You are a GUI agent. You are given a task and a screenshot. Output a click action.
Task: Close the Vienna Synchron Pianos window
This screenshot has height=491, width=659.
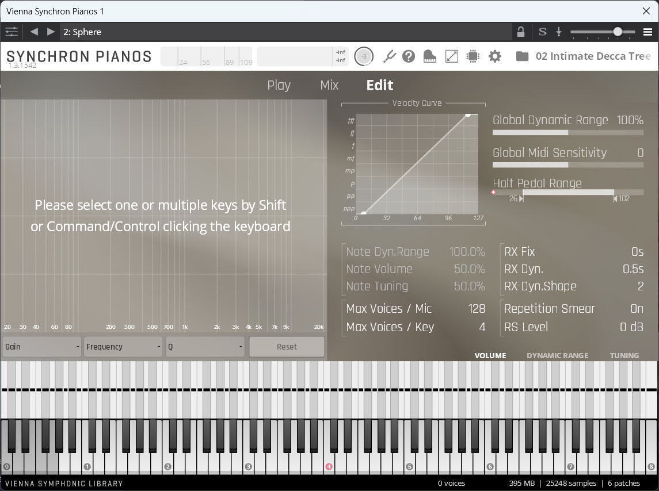(646, 11)
